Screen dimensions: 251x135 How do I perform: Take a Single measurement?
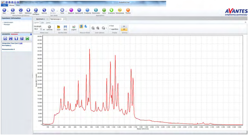click(x=13, y=11)
